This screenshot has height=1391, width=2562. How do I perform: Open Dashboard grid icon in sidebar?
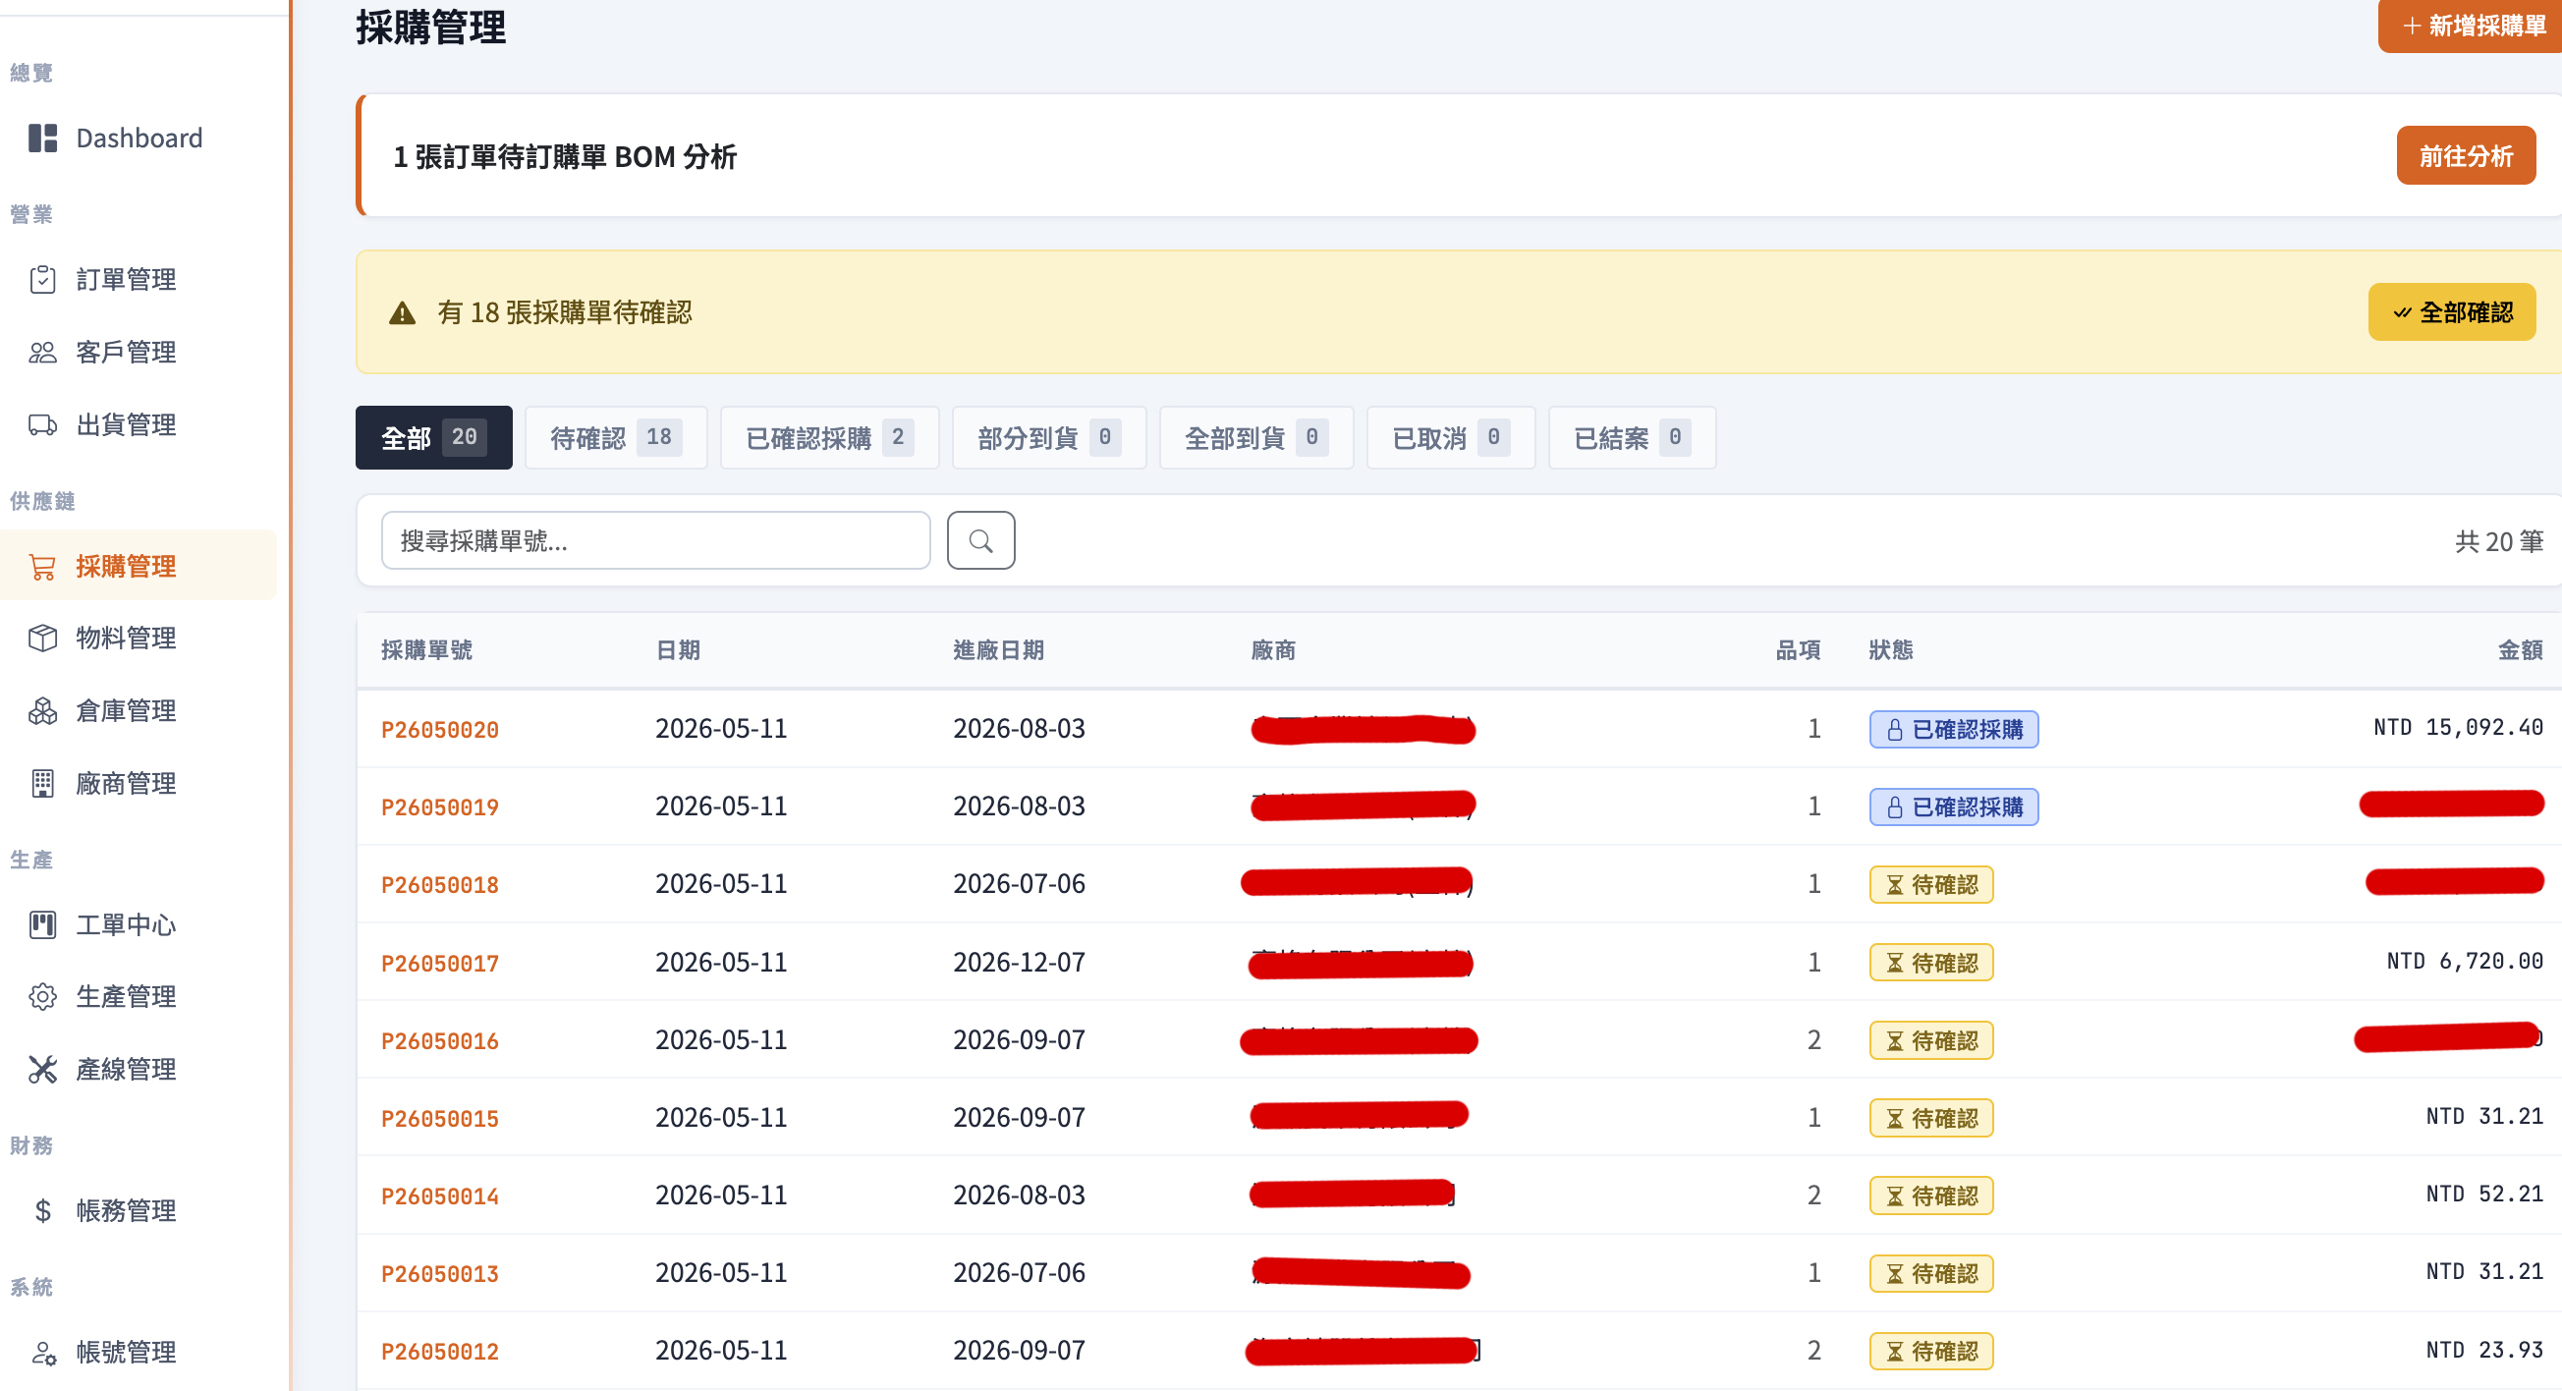43,139
